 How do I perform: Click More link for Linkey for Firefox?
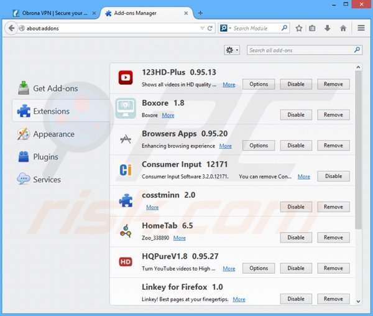pos(239,300)
